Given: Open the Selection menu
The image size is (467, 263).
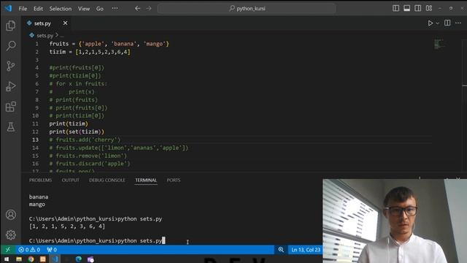Looking at the screenshot, I should tap(61, 9).
